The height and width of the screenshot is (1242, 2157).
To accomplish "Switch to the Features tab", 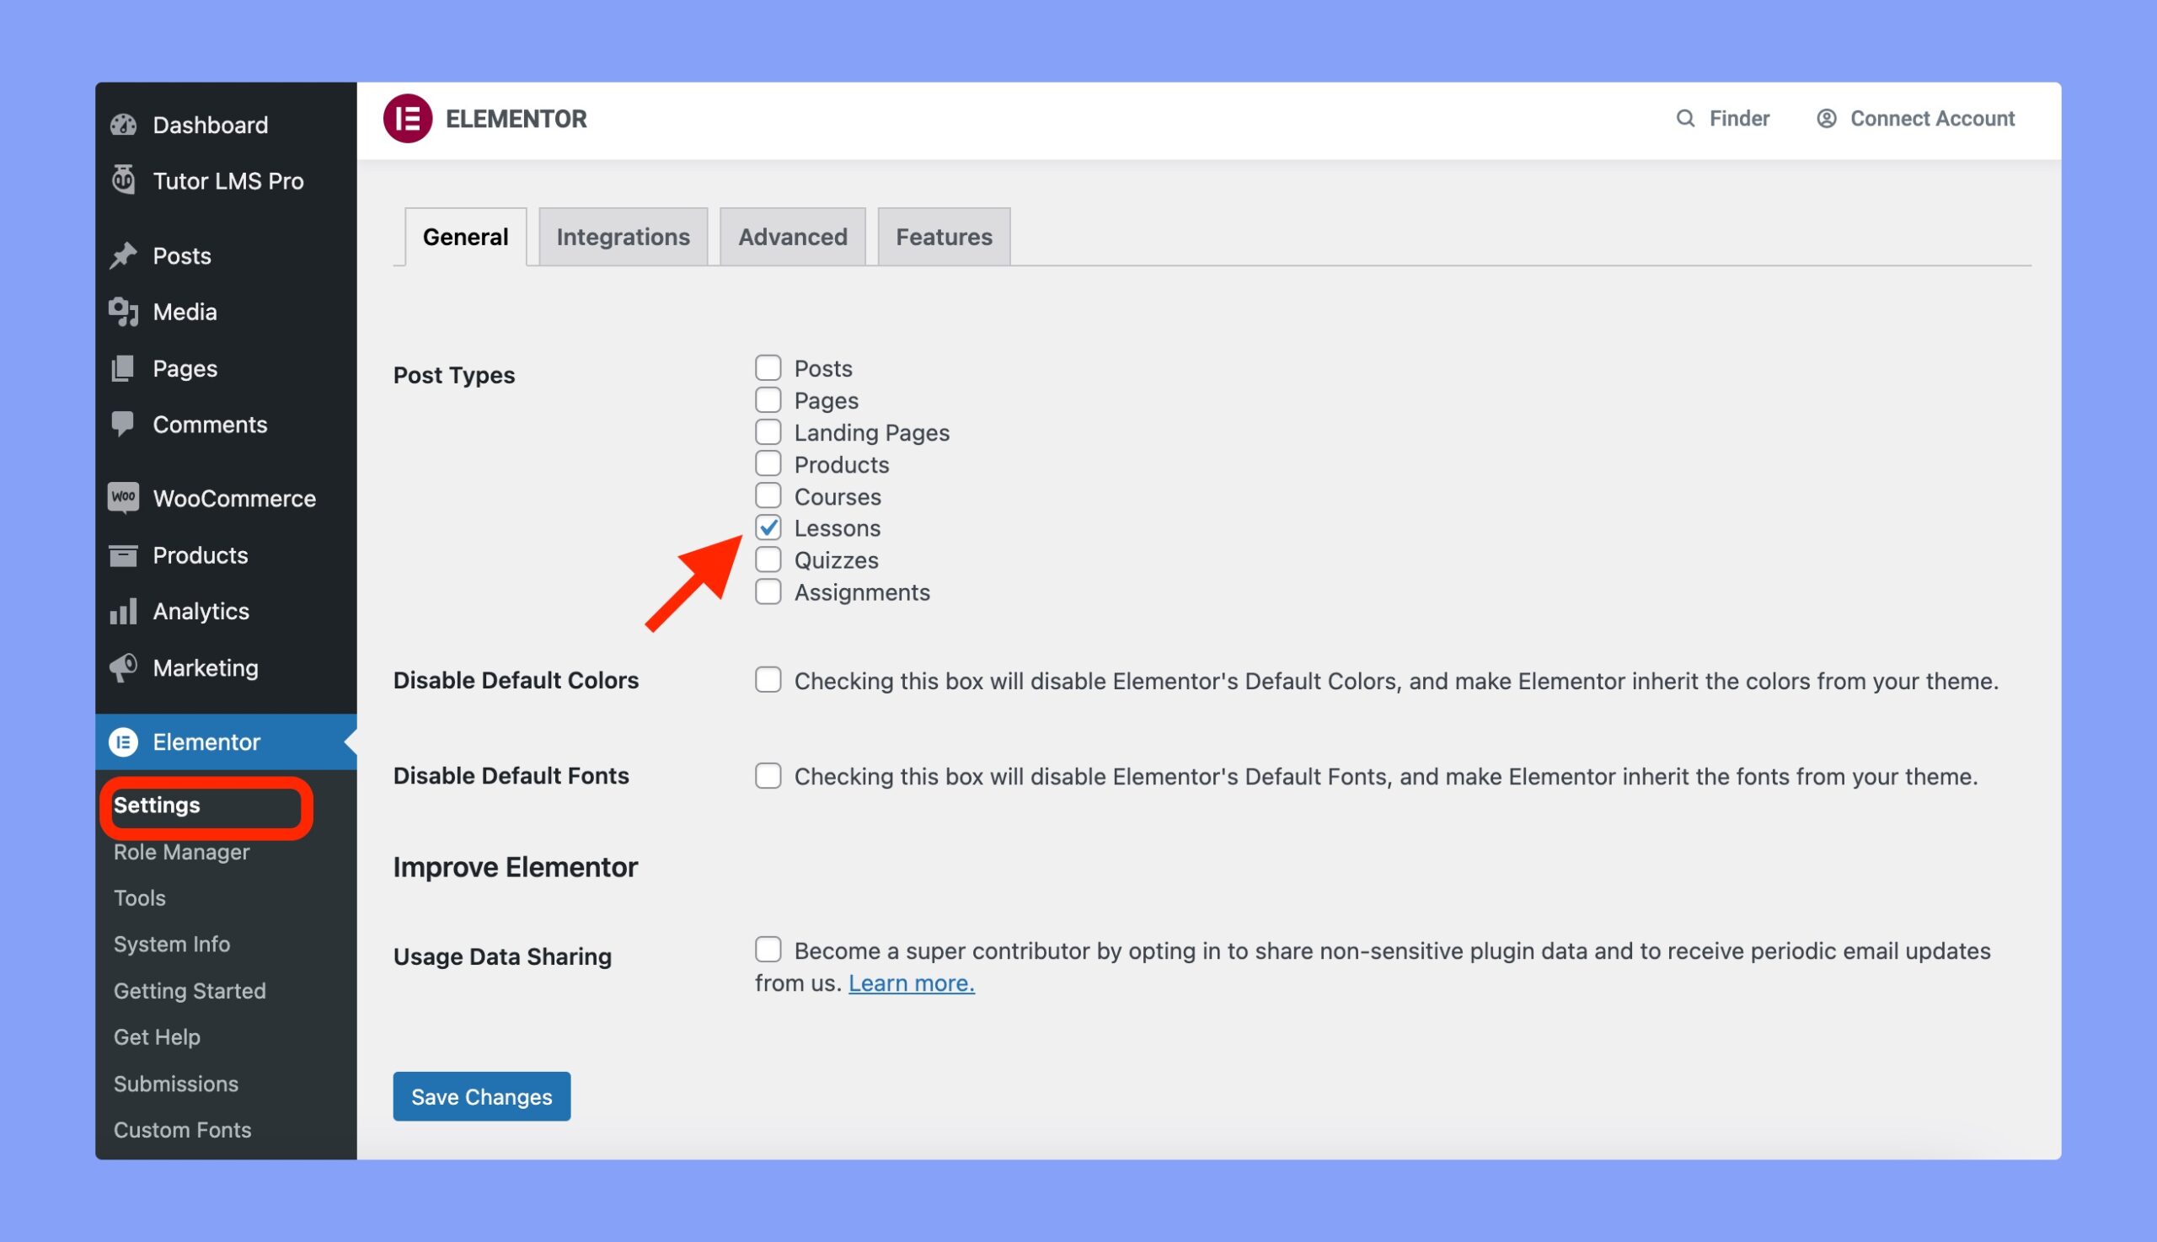I will point(944,236).
